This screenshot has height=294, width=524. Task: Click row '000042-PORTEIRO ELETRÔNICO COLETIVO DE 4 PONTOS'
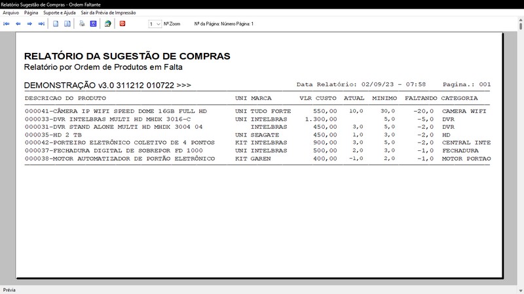point(257,142)
